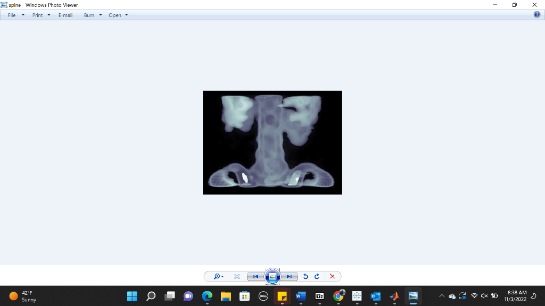View the previous picture

(x=256, y=276)
